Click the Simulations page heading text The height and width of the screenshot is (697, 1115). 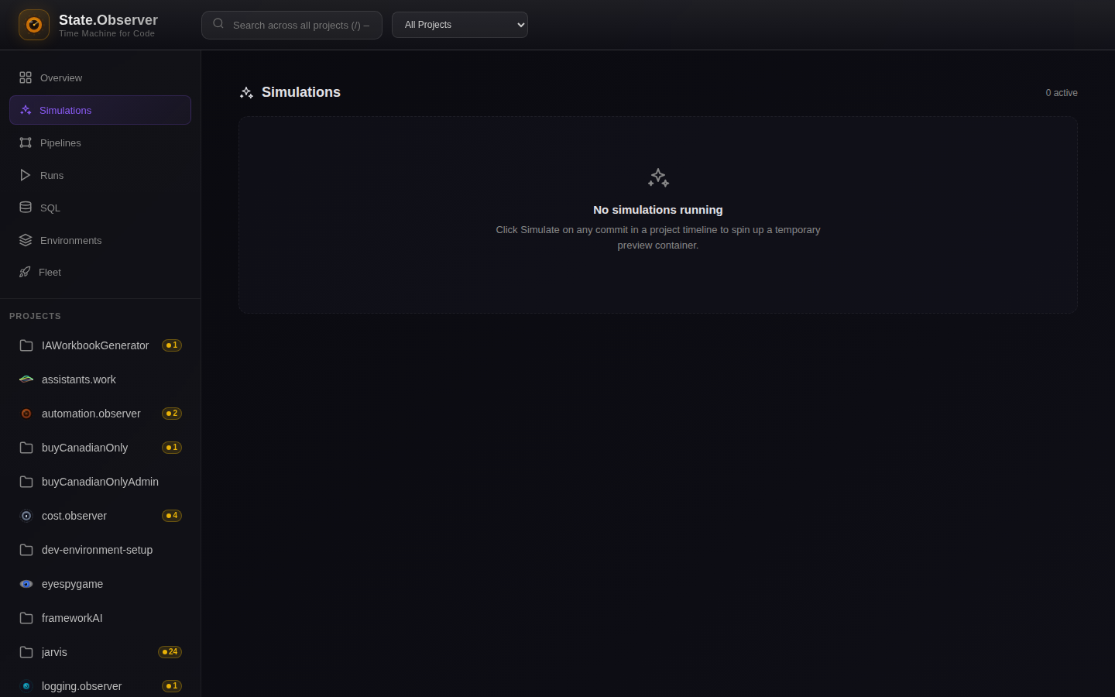point(301,92)
